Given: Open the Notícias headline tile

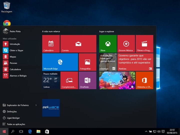Looking at the screenshot, I should pyautogui.click(x=135, y=62).
